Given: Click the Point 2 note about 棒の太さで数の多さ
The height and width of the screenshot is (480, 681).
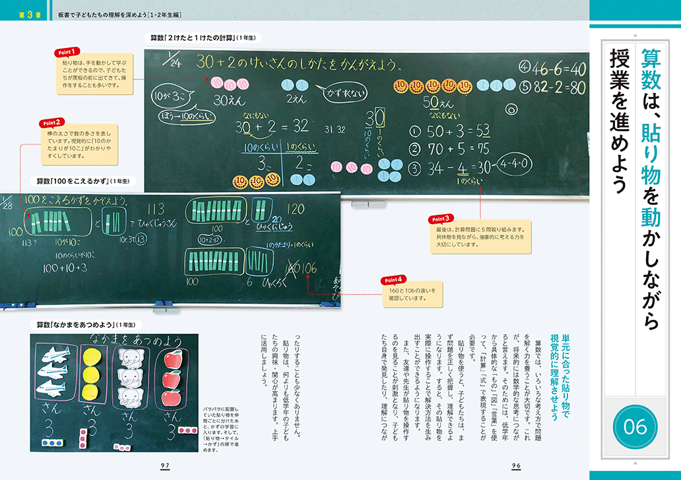Looking at the screenshot, I should pos(79,145).
